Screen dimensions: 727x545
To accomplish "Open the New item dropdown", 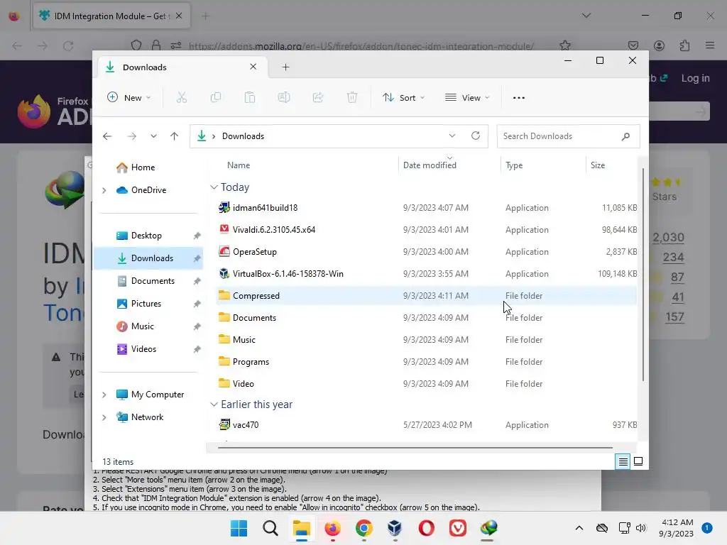I will (129, 98).
